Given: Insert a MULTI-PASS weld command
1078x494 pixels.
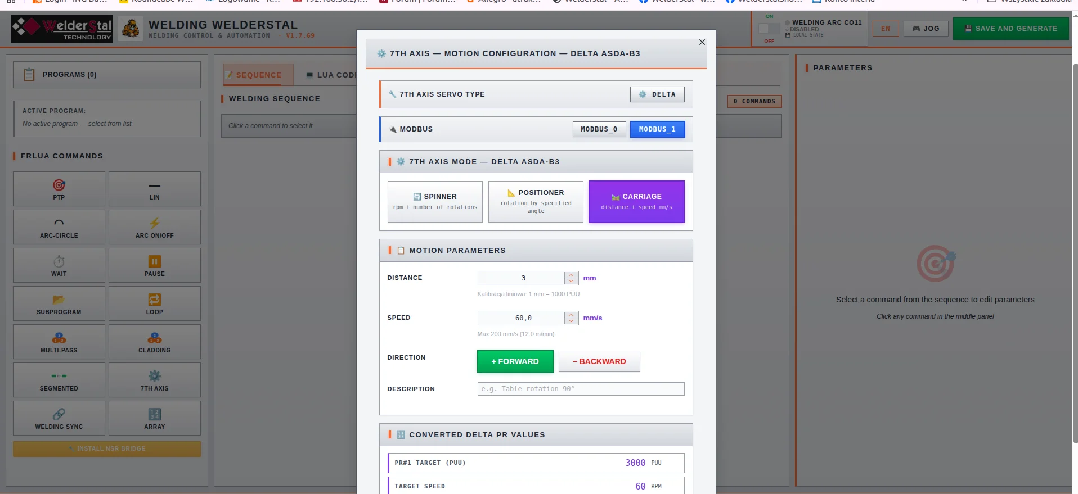Looking at the screenshot, I should [59, 342].
